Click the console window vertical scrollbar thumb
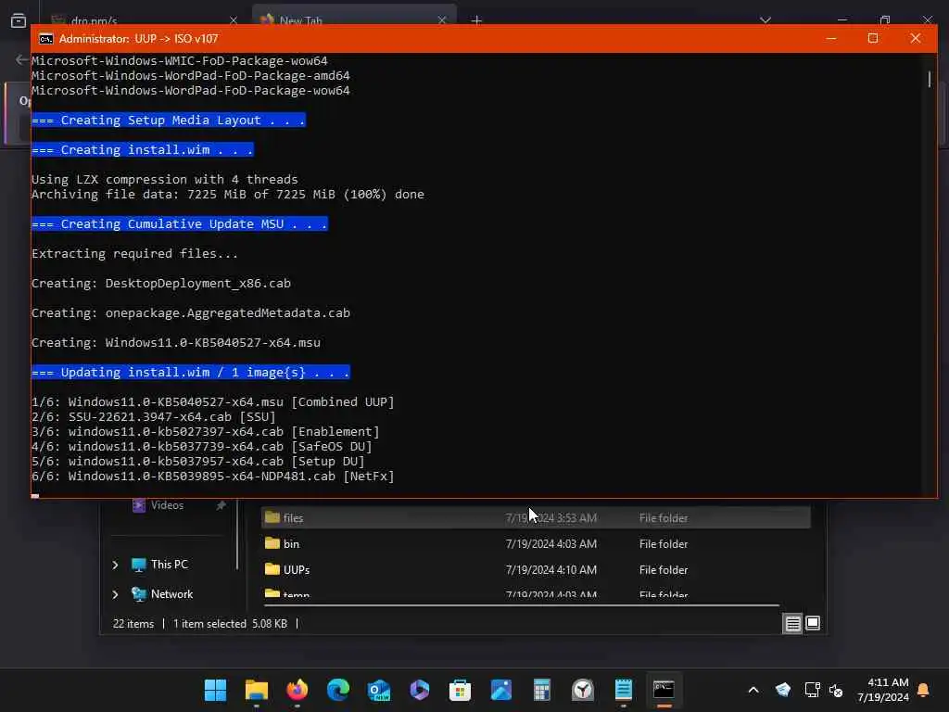The width and height of the screenshot is (949, 712). click(930, 79)
